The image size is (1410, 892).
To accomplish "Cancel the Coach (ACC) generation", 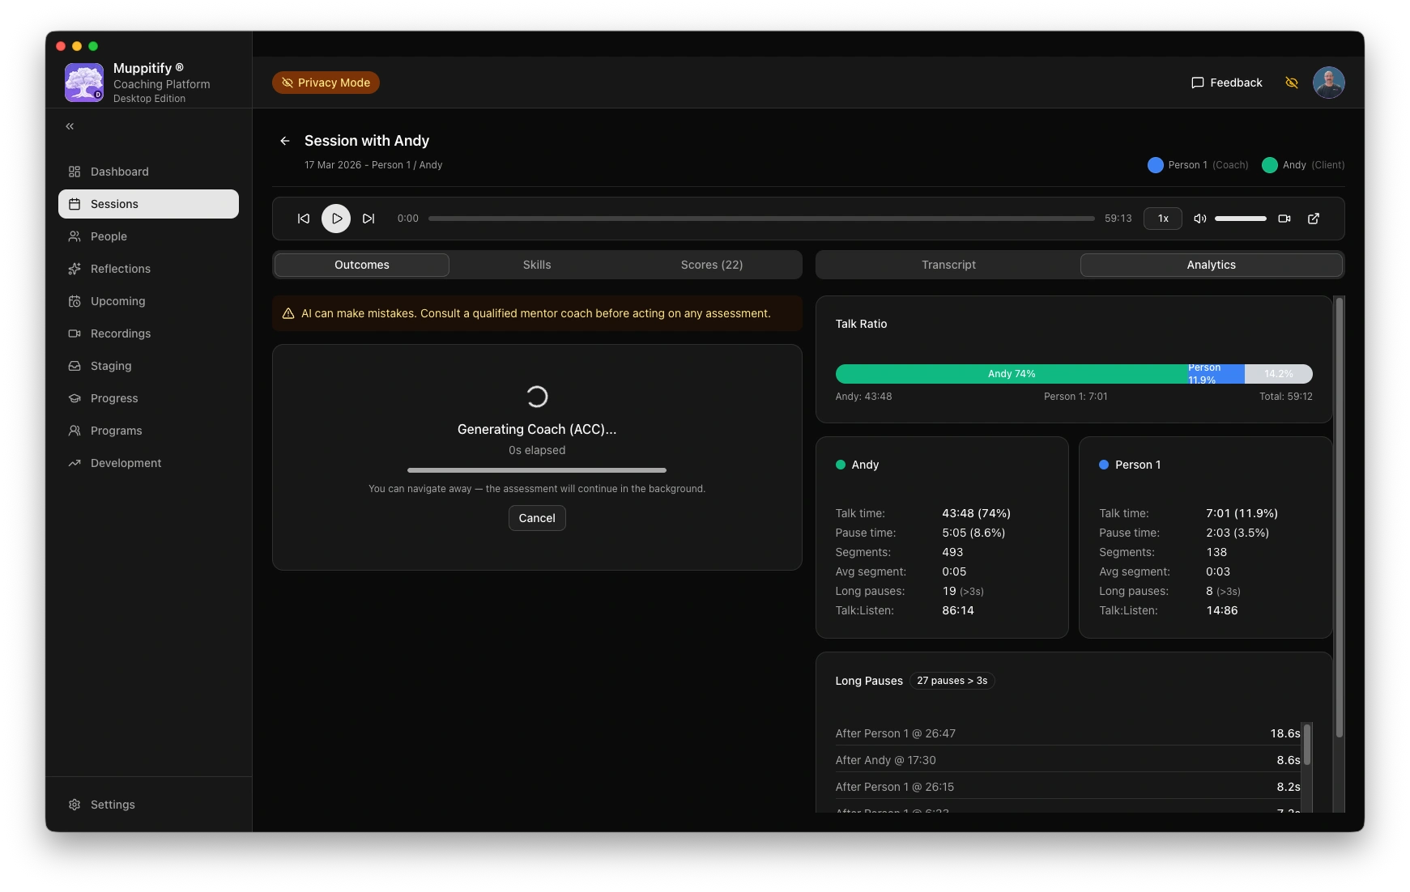I will coord(537,518).
